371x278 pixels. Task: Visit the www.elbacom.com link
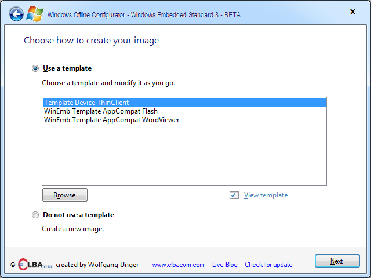(178, 265)
